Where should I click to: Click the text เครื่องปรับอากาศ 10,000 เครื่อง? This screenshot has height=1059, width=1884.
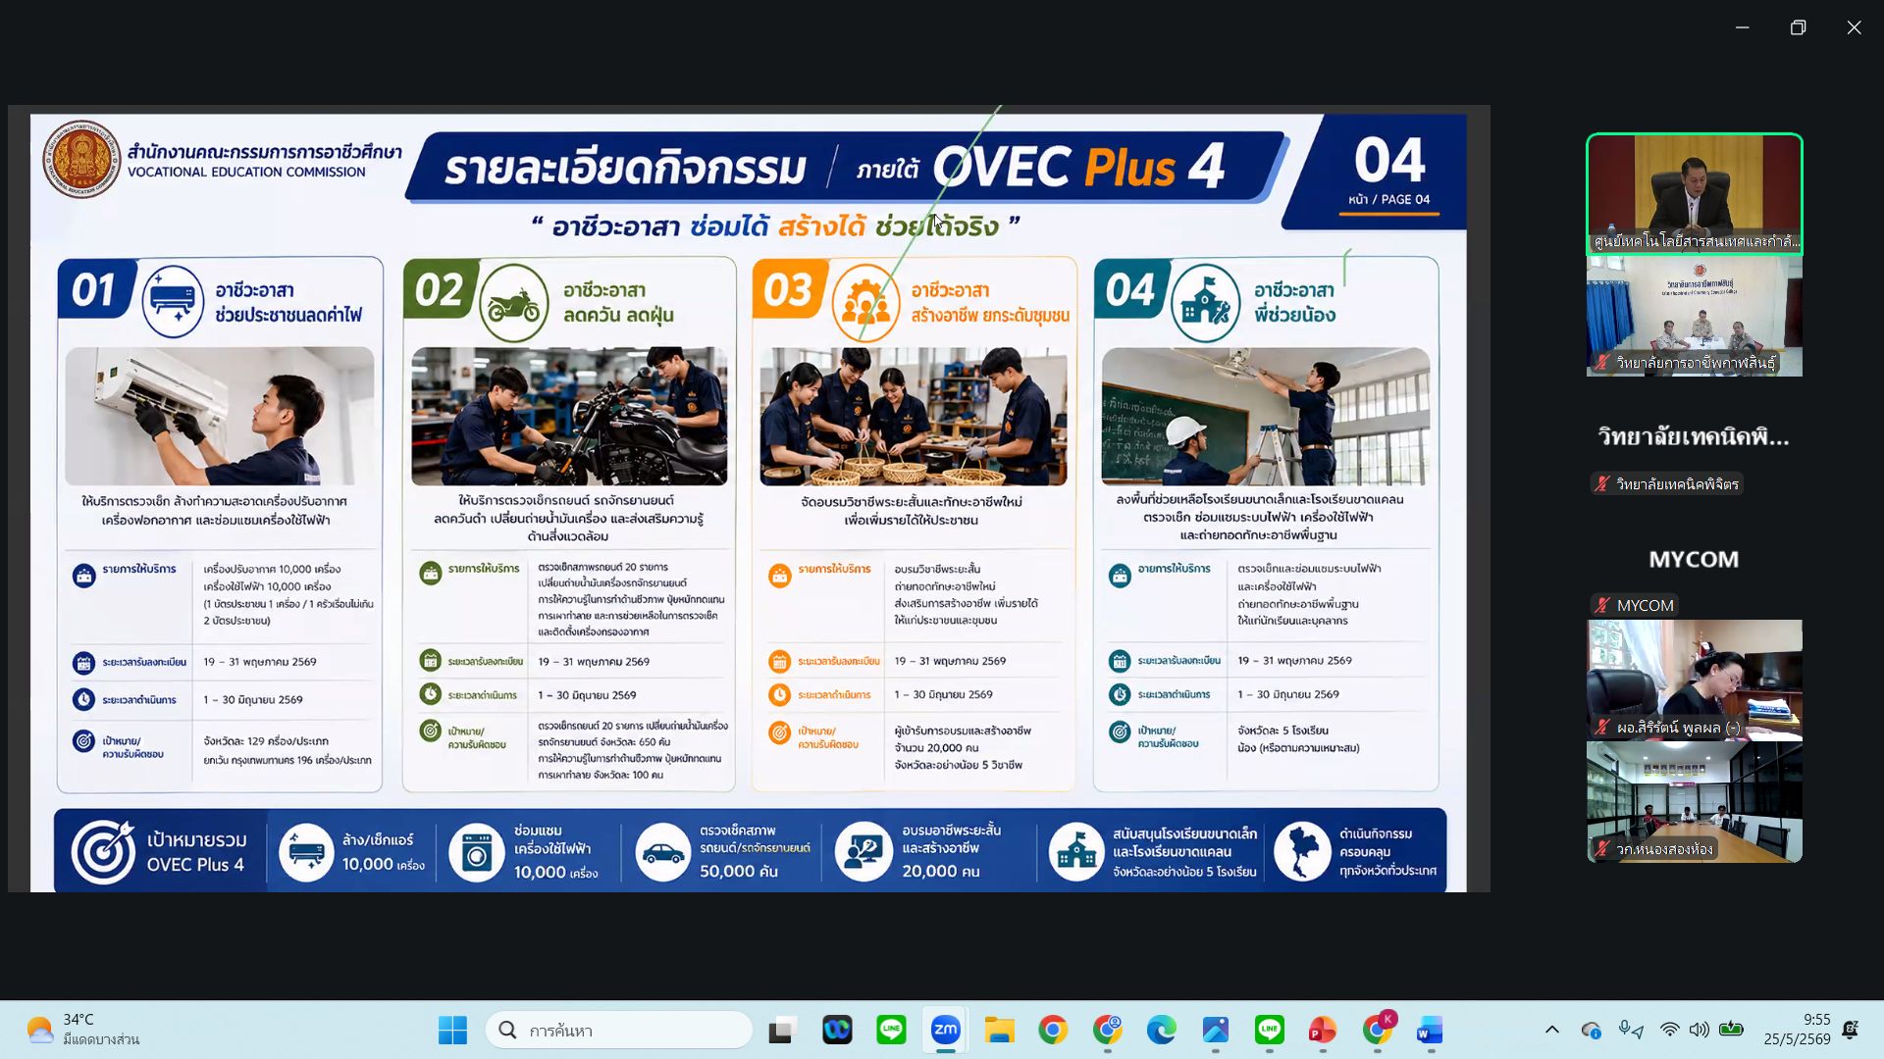point(272,569)
